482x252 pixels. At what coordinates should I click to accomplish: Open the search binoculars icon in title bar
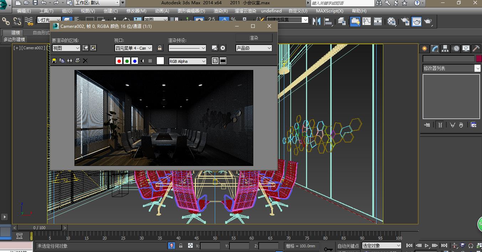pyautogui.click(x=379, y=3)
